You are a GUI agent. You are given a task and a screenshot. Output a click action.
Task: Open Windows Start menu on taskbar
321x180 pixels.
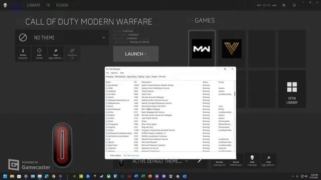pos(5,176)
